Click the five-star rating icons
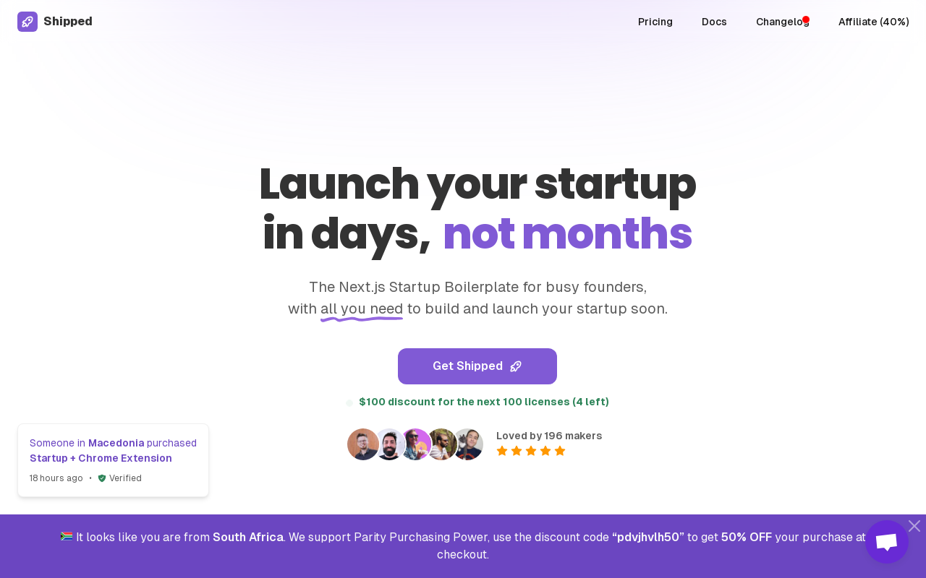The image size is (926, 578). 531,451
